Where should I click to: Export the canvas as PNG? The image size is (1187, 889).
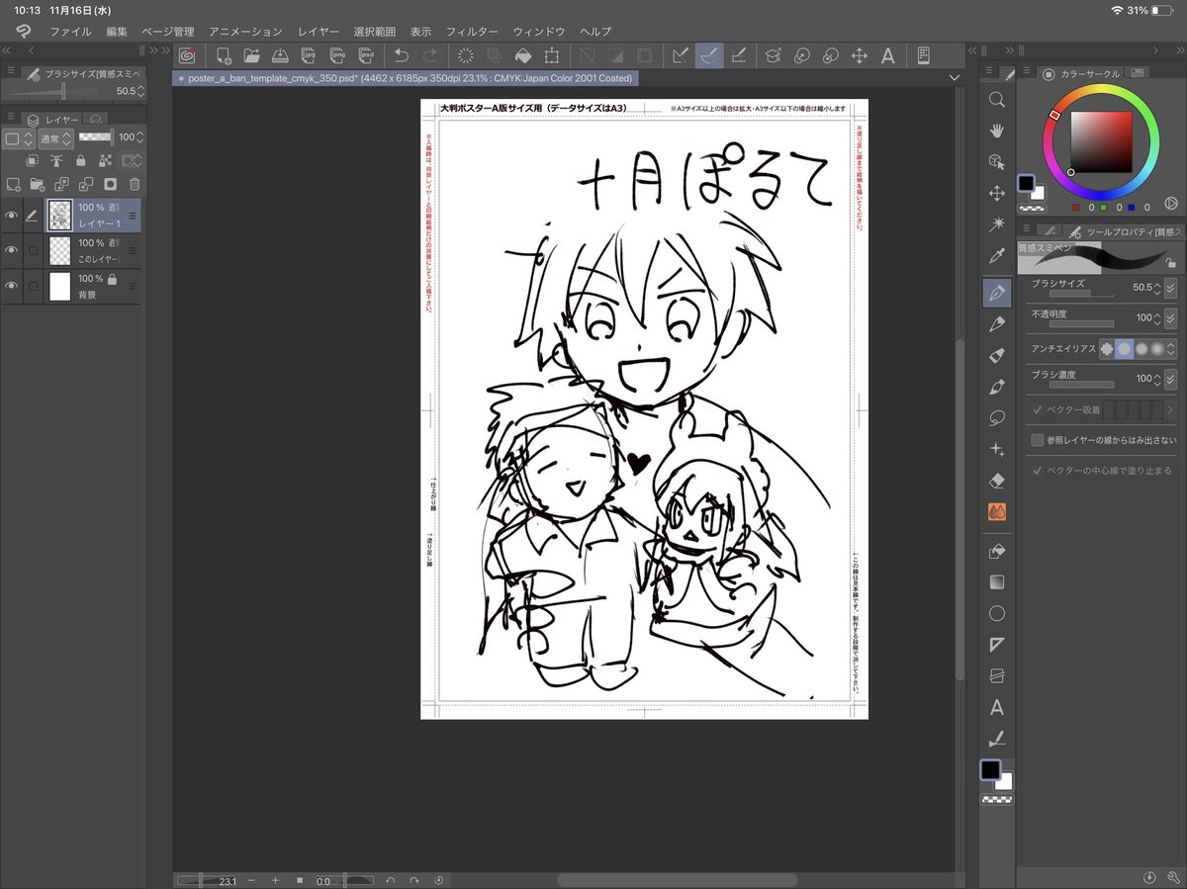pos(338,55)
